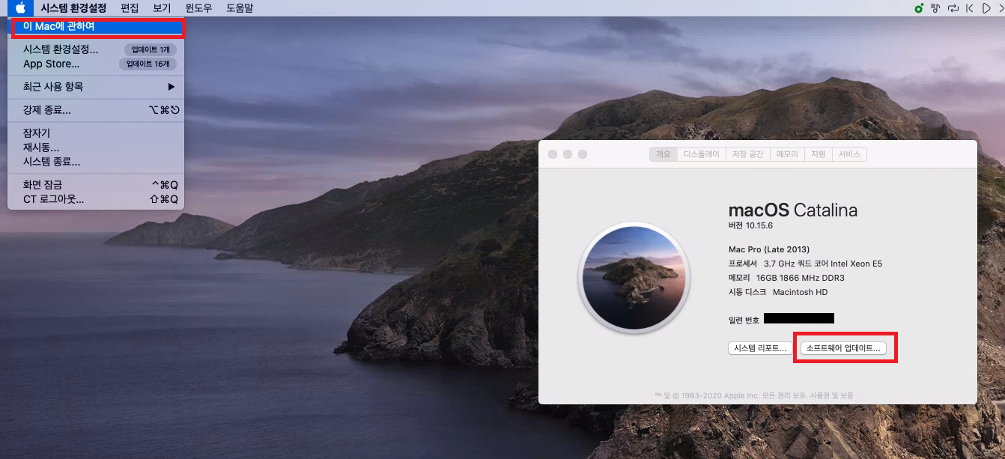Select '이 Mac에 관하여' menu entry
The width and height of the screenshot is (1005, 459).
pos(96,27)
